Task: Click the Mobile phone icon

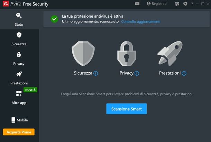Action: 13,120
